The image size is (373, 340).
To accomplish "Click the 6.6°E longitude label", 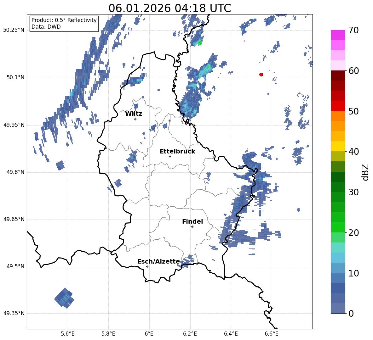I will (x=272, y=334).
